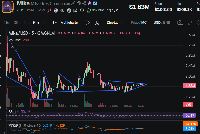Click the 5.21K MACD value tag on axis

click(x=190, y=129)
